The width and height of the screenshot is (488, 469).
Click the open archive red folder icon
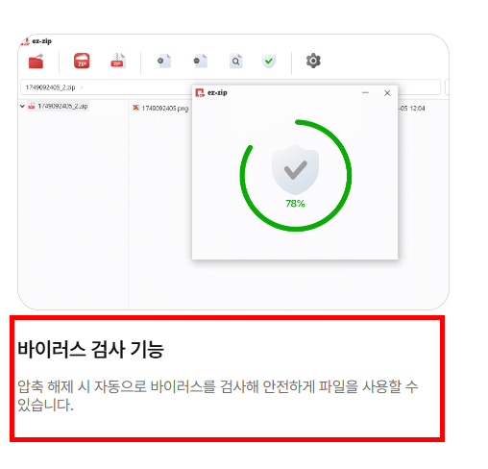click(36, 62)
